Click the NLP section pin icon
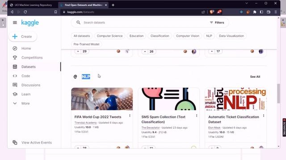The height and width of the screenshot is (160, 286). [75, 77]
